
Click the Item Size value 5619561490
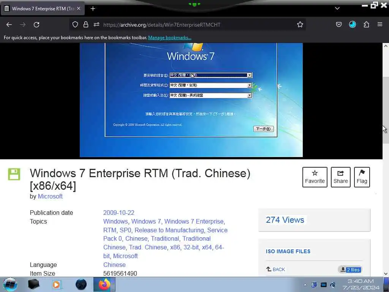[x=120, y=273]
